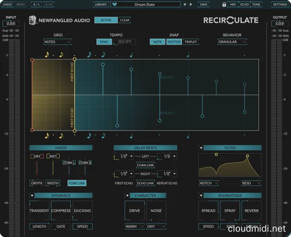Click the heart favorite icon beside preset name
The height and width of the screenshot is (237, 291).
pyautogui.click(x=114, y=4)
